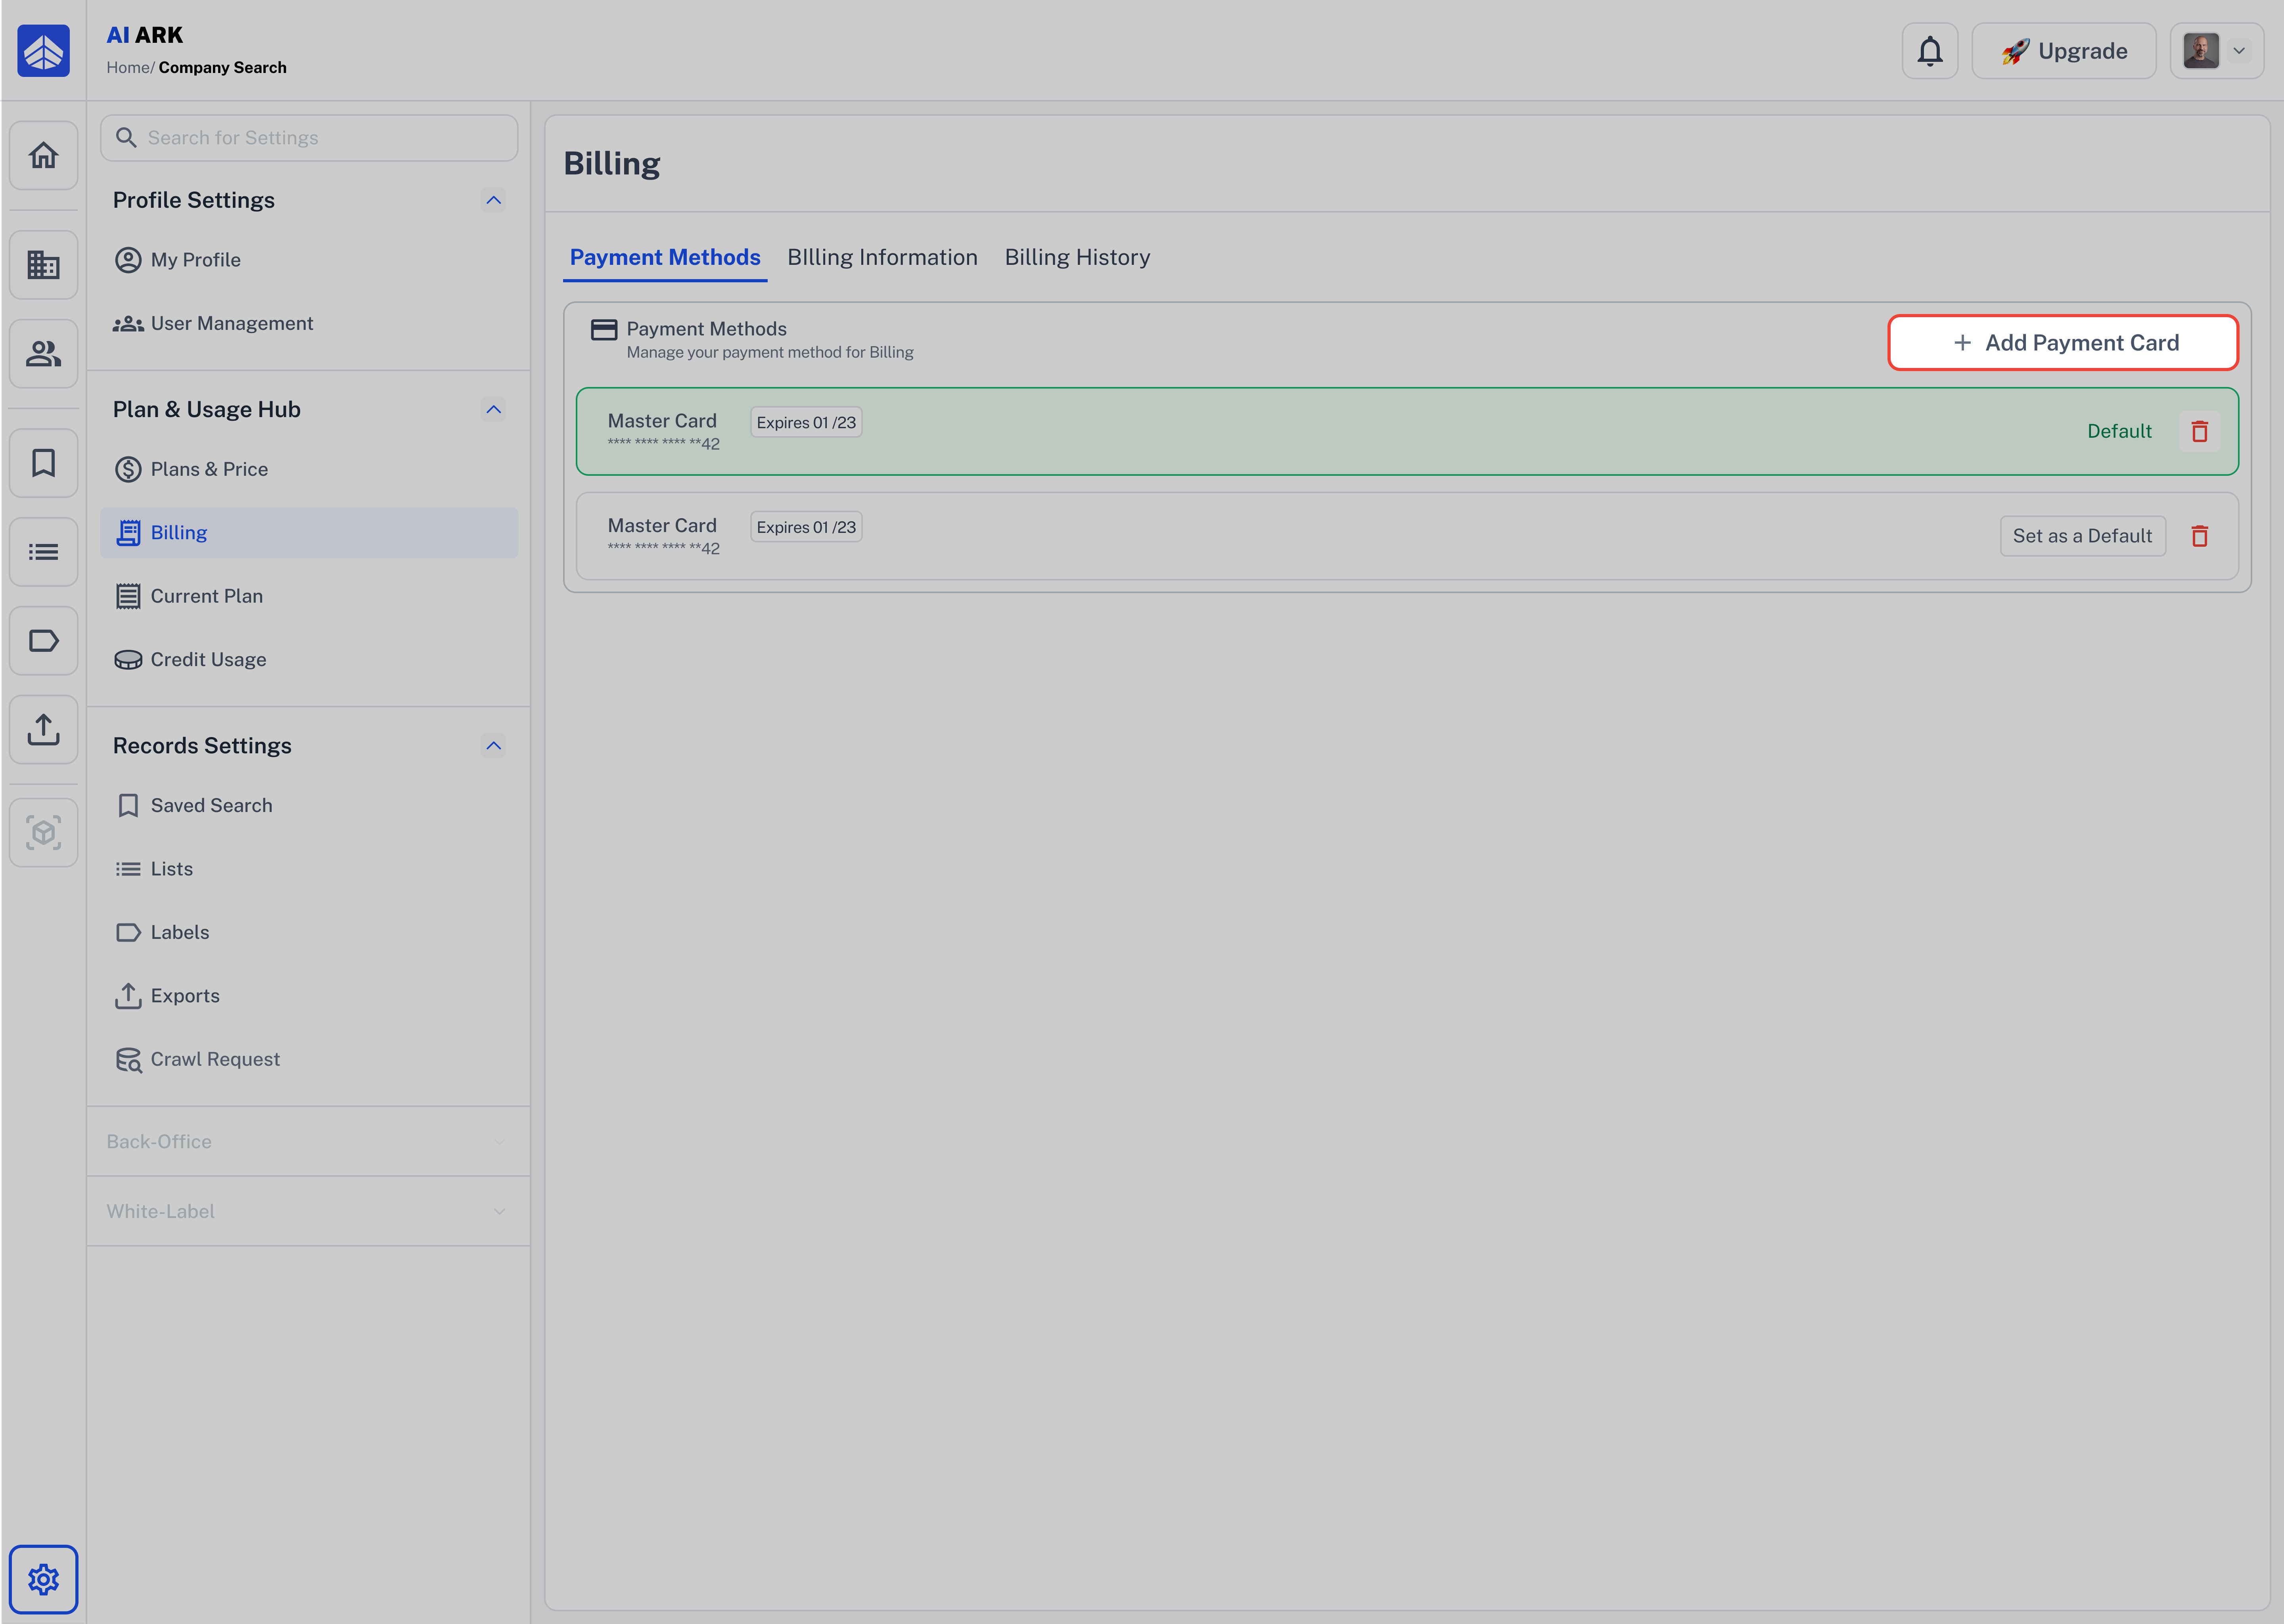Open Labels settings item

tap(309, 932)
